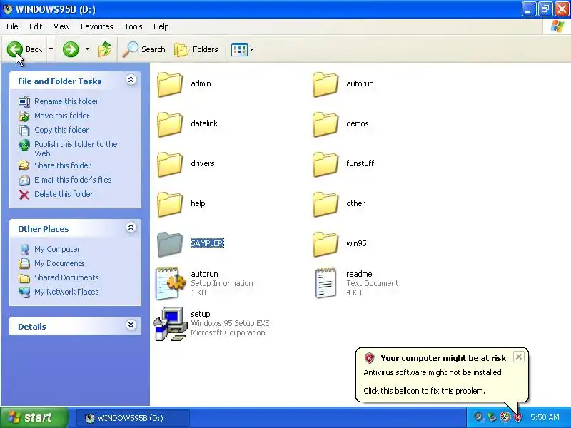
Task: Select the win95 folder icon
Action: coord(325,245)
